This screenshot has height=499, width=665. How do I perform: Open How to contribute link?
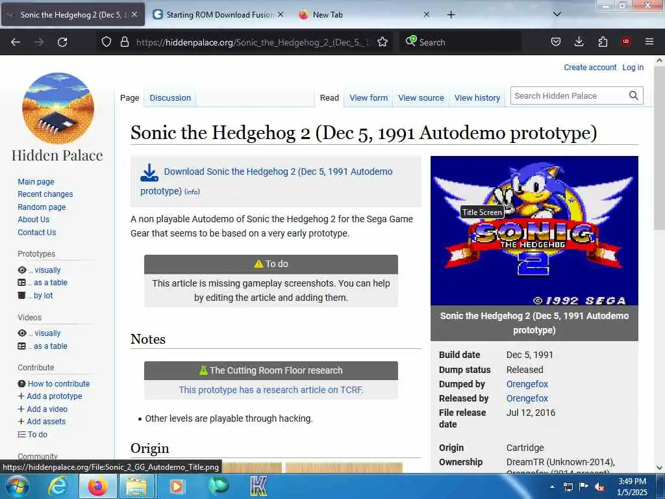pos(58,383)
